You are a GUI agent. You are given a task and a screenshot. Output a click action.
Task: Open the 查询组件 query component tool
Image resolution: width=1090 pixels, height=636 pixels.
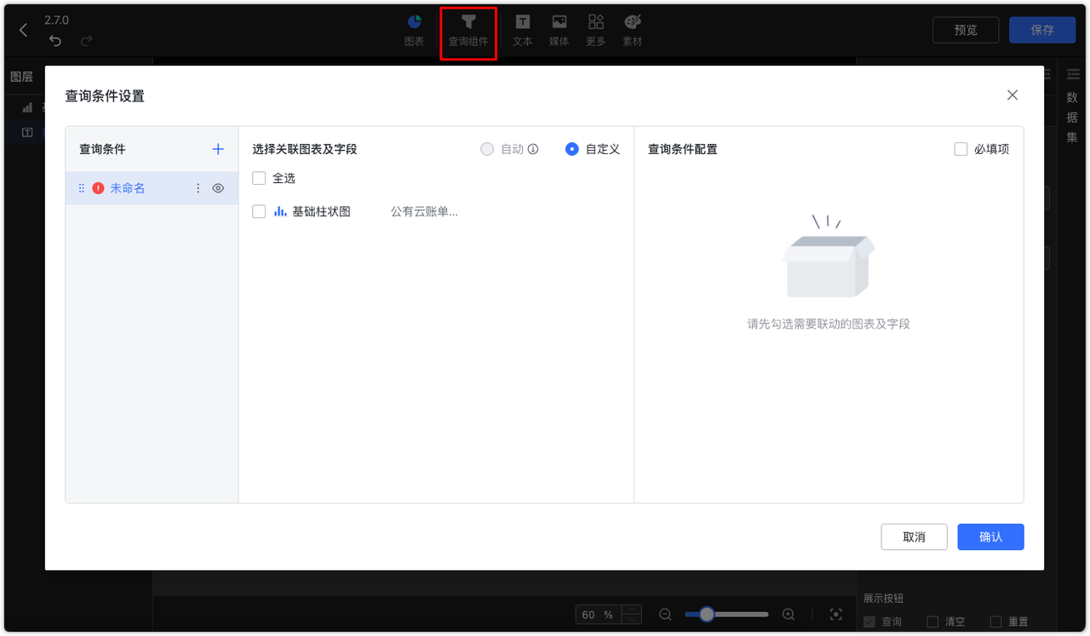coord(468,30)
